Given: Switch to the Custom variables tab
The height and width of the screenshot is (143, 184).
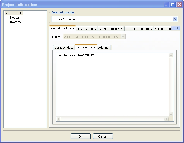Looking at the screenshot, I should [163, 29].
